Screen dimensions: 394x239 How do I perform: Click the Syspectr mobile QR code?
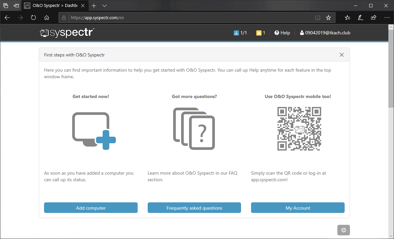[x=299, y=129]
